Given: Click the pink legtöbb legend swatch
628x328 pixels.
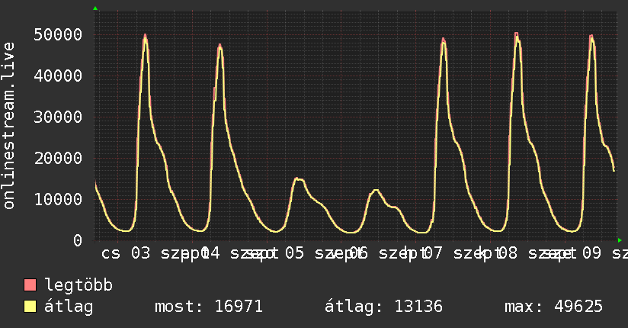Looking at the screenshot, I should click(30, 285).
